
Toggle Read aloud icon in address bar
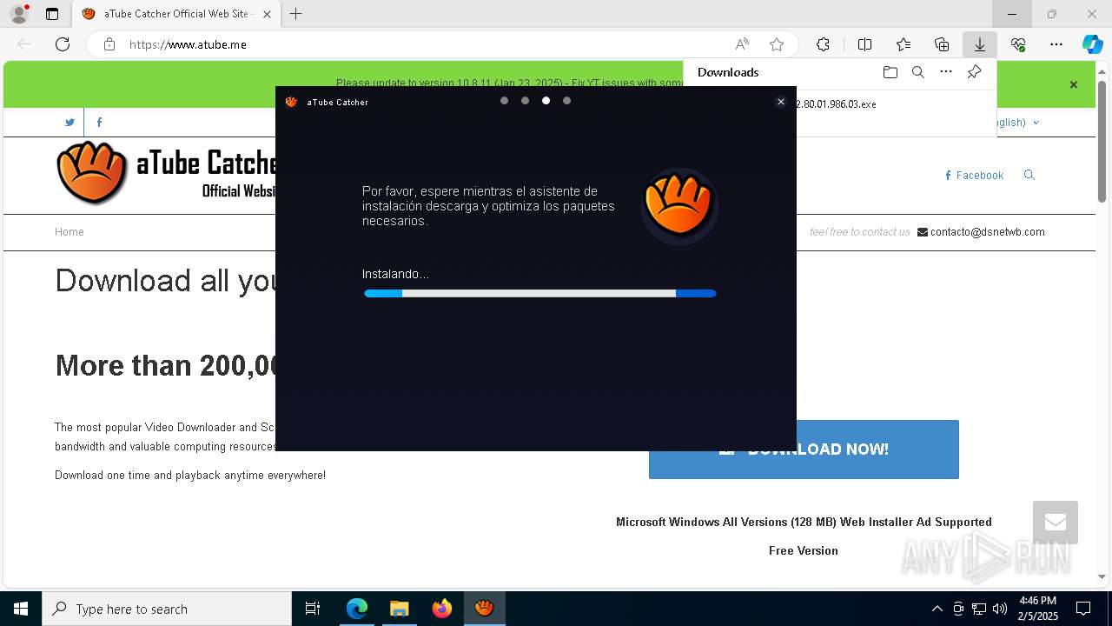coord(742,44)
